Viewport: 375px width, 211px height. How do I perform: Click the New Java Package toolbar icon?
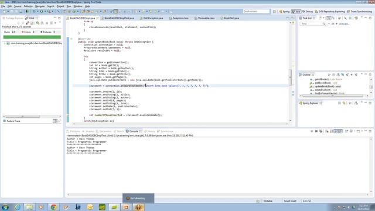pyautogui.click(x=69, y=11)
